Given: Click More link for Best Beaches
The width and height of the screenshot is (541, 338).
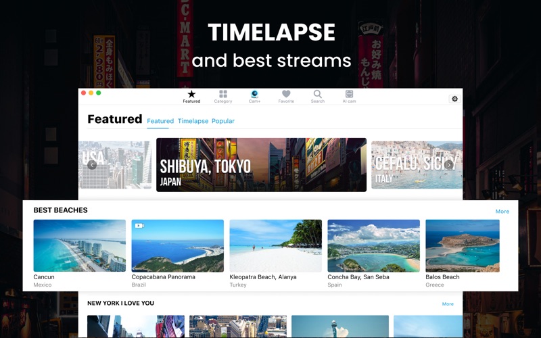Looking at the screenshot, I should coord(502,212).
